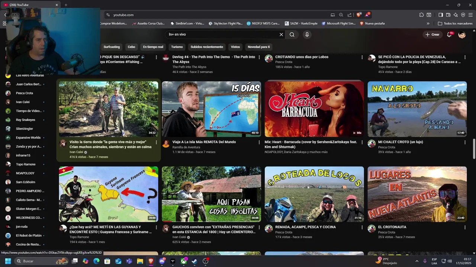Open Discord from taskbar
Viewport: 476px width, 267px height.
click(x=162, y=261)
